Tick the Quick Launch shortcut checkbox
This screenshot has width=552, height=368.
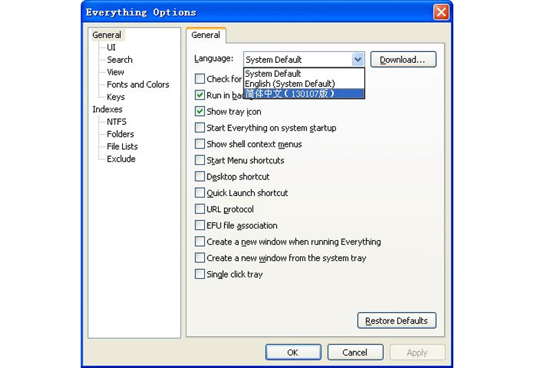click(x=199, y=193)
